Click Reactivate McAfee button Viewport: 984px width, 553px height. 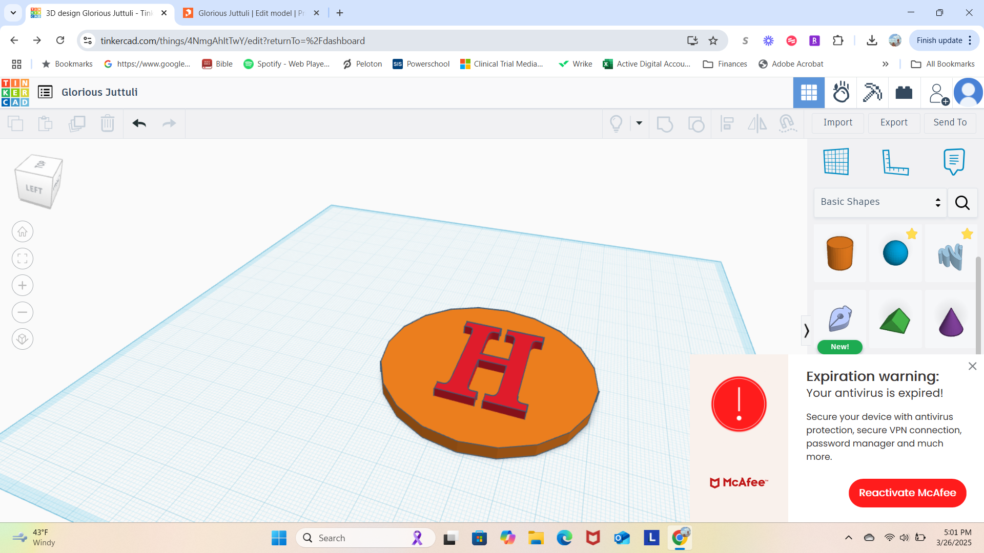(x=907, y=493)
